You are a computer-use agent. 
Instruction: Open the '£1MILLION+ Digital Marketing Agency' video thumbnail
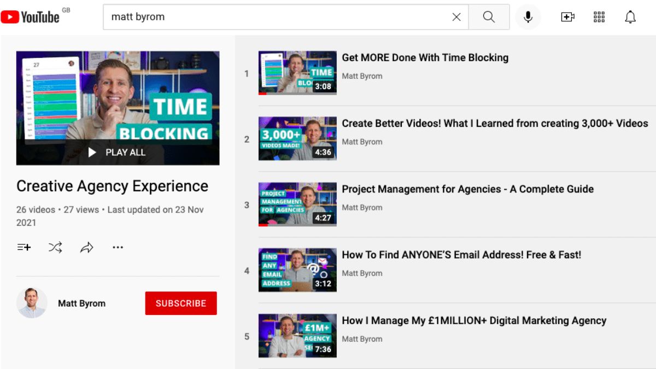coord(297,335)
